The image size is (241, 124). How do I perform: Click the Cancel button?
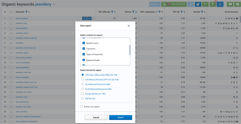96,117
